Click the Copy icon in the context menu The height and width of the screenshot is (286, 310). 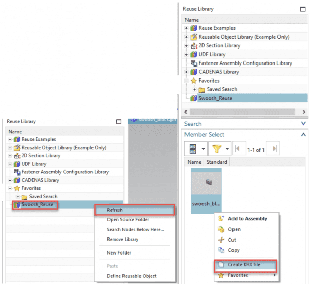coord(221,250)
